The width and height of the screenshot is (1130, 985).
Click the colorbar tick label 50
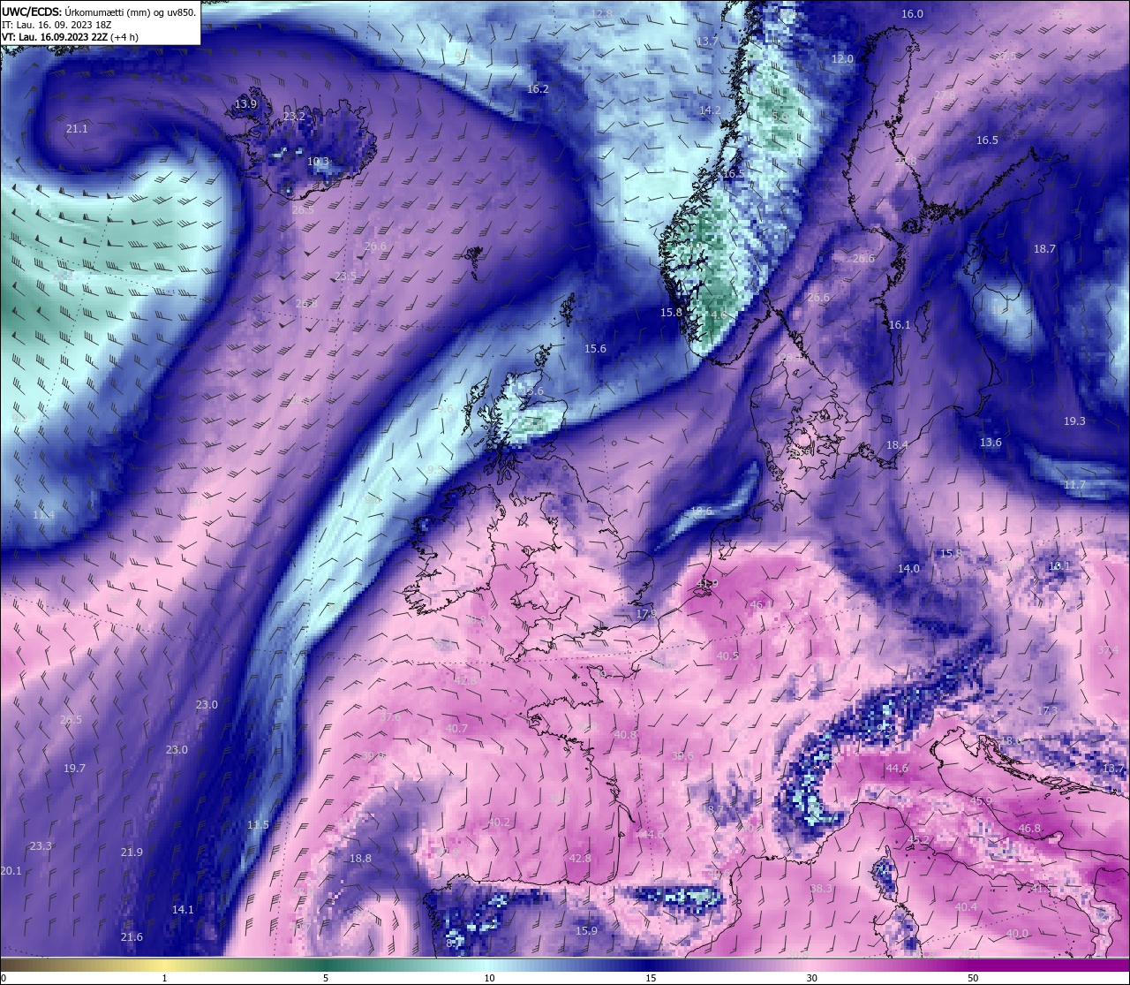[x=972, y=978]
